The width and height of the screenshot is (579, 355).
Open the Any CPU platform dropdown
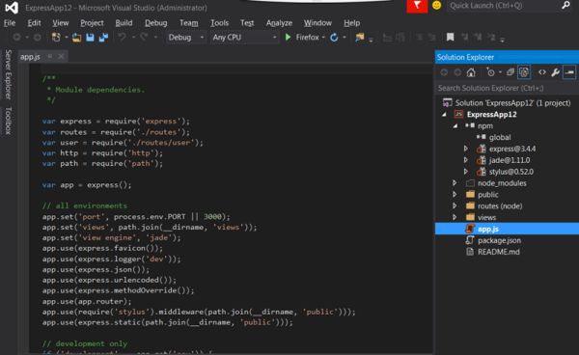[244, 38]
